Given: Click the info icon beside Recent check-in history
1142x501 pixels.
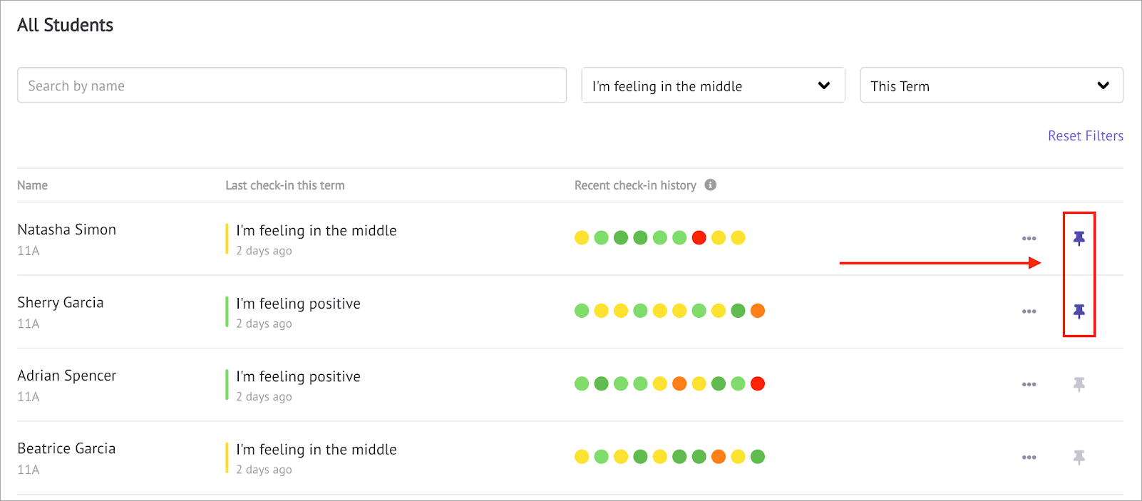Looking at the screenshot, I should [x=710, y=185].
